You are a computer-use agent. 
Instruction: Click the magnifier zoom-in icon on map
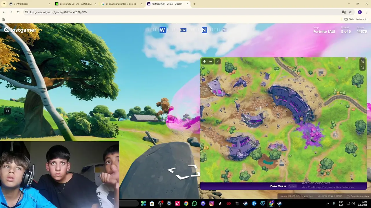362,61
